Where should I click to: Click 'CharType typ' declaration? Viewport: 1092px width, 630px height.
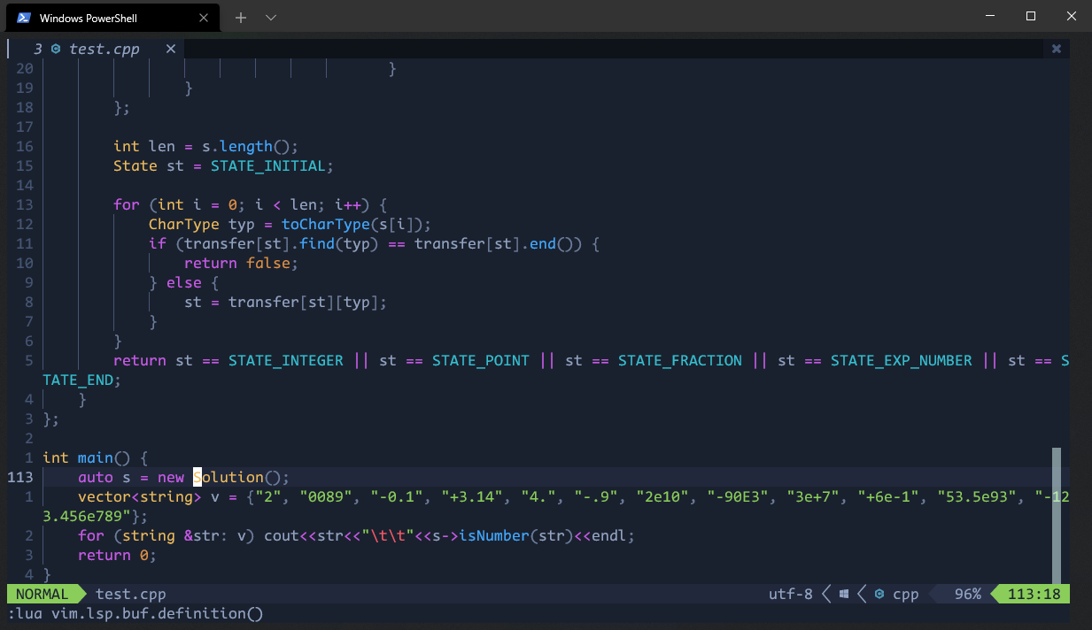point(202,224)
